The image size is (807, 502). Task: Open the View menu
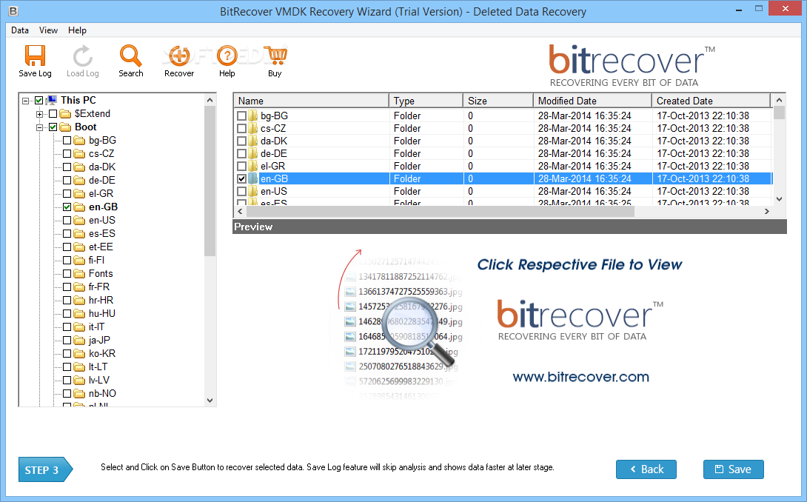tap(48, 30)
